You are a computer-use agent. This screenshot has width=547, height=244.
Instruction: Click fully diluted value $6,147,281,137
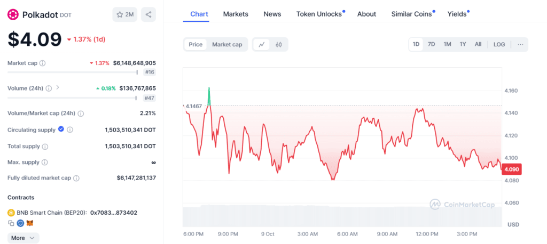[x=136, y=178]
